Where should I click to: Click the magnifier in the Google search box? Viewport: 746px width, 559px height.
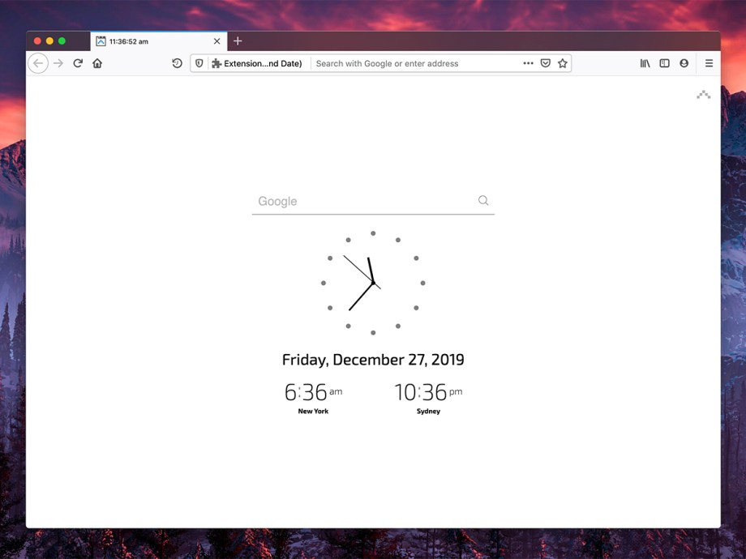pos(483,200)
